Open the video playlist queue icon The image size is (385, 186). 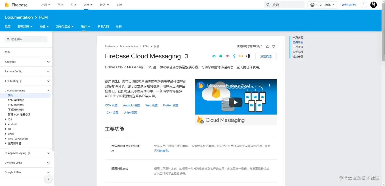pos(260,86)
